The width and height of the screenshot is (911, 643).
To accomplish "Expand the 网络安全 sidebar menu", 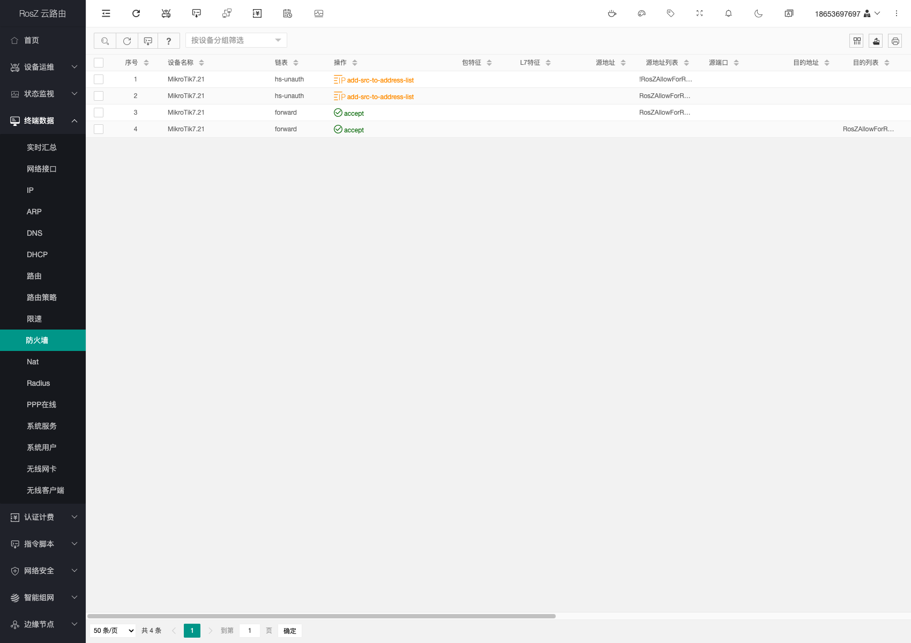I will pos(43,571).
